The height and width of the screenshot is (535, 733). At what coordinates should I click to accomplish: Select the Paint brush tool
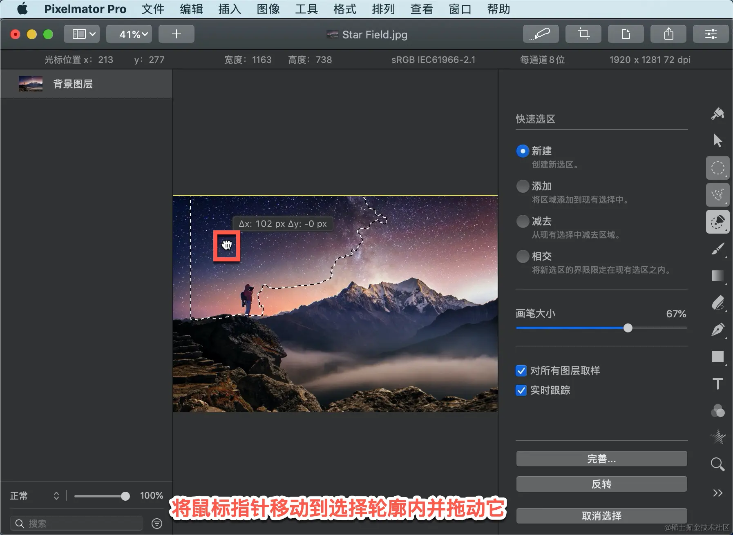point(717,249)
